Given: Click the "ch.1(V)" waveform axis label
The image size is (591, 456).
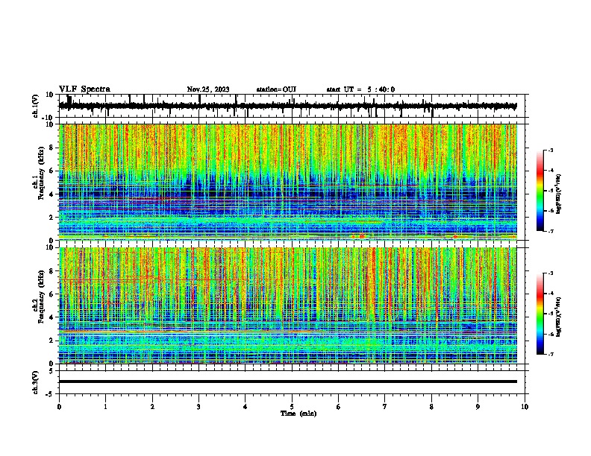Looking at the screenshot, I should tap(36, 106).
